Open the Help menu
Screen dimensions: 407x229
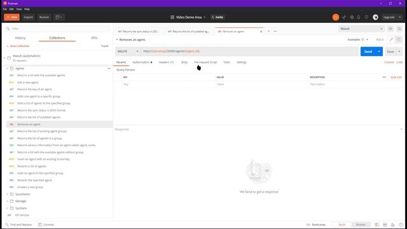(27, 9)
